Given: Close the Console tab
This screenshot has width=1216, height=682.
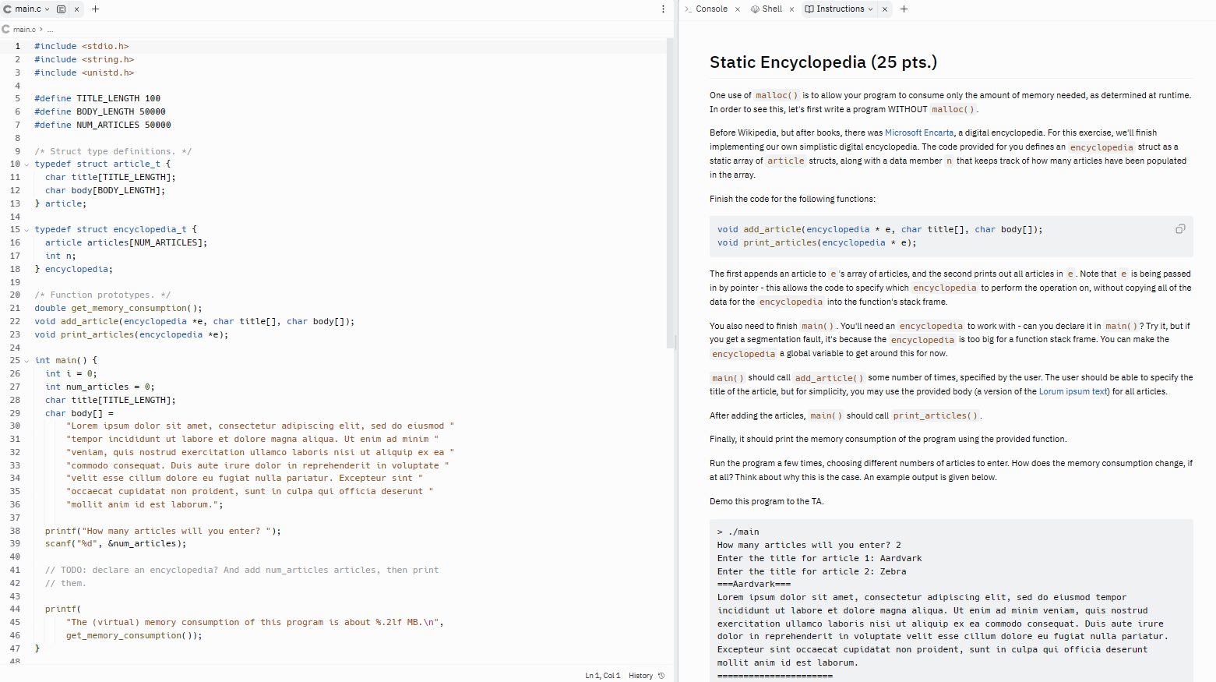Looking at the screenshot, I should click(738, 9).
